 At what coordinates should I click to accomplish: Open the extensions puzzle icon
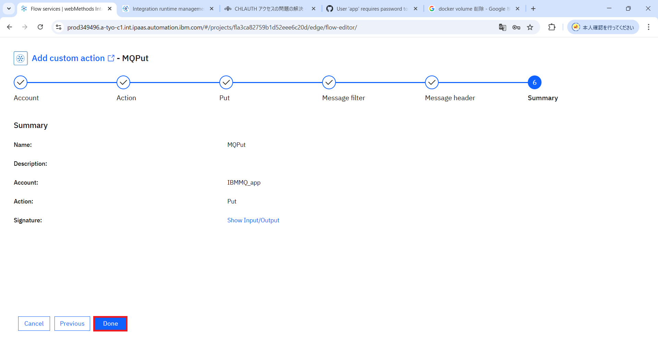[x=552, y=27]
